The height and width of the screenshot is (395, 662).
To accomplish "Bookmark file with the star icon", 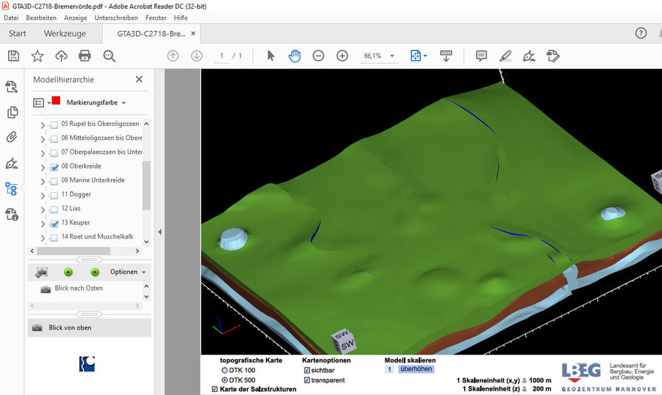I will 38,56.
